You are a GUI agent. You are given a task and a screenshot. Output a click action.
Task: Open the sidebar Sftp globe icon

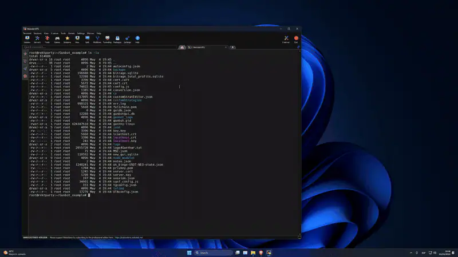click(25, 76)
